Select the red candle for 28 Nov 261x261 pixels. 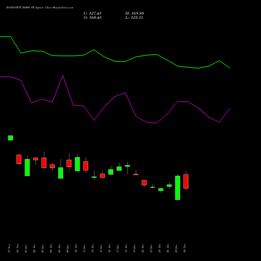tap(19, 159)
